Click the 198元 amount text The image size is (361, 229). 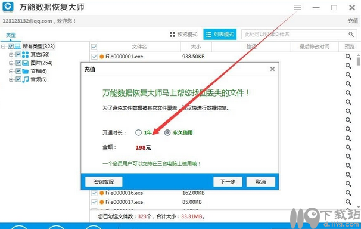coord(143,148)
